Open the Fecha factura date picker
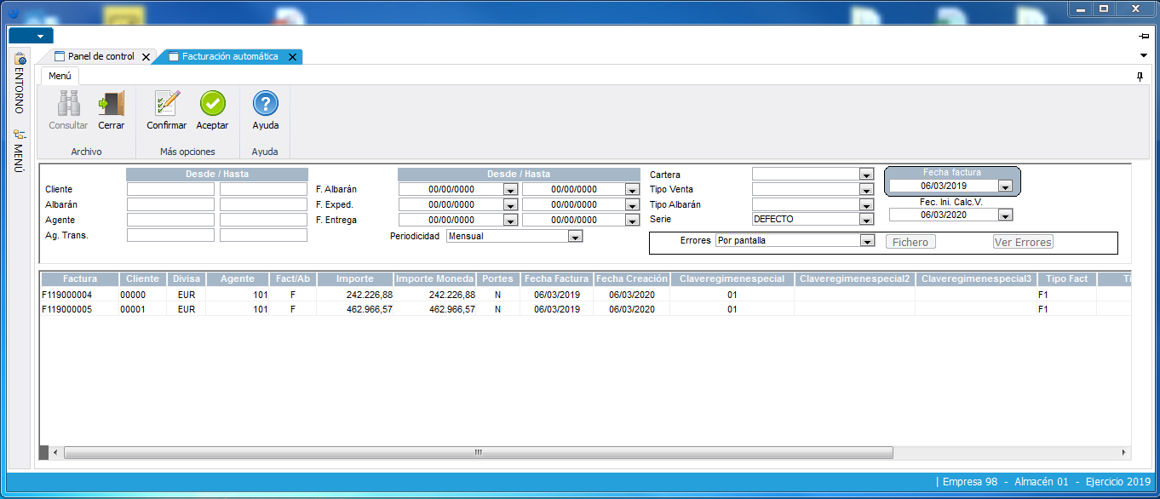1160x499 pixels. coord(1005,186)
